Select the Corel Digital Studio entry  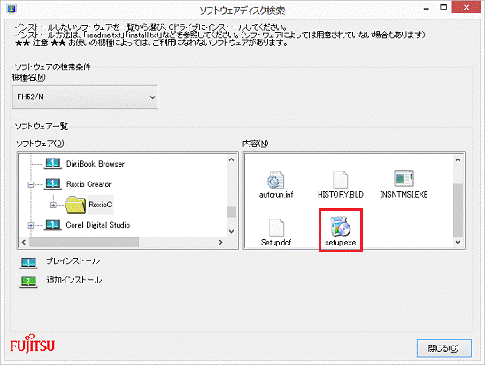pyautogui.click(x=97, y=225)
